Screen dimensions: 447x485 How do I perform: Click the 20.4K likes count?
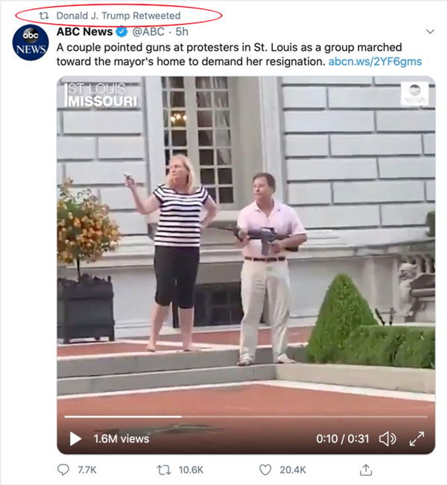pos(292,470)
